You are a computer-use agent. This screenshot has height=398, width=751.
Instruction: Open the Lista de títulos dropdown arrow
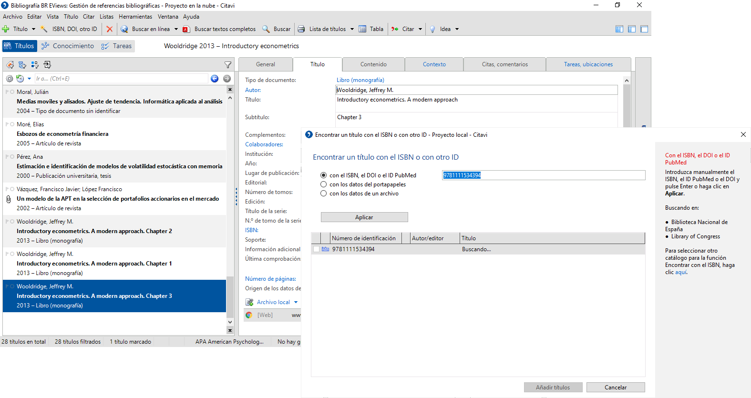[352, 29]
